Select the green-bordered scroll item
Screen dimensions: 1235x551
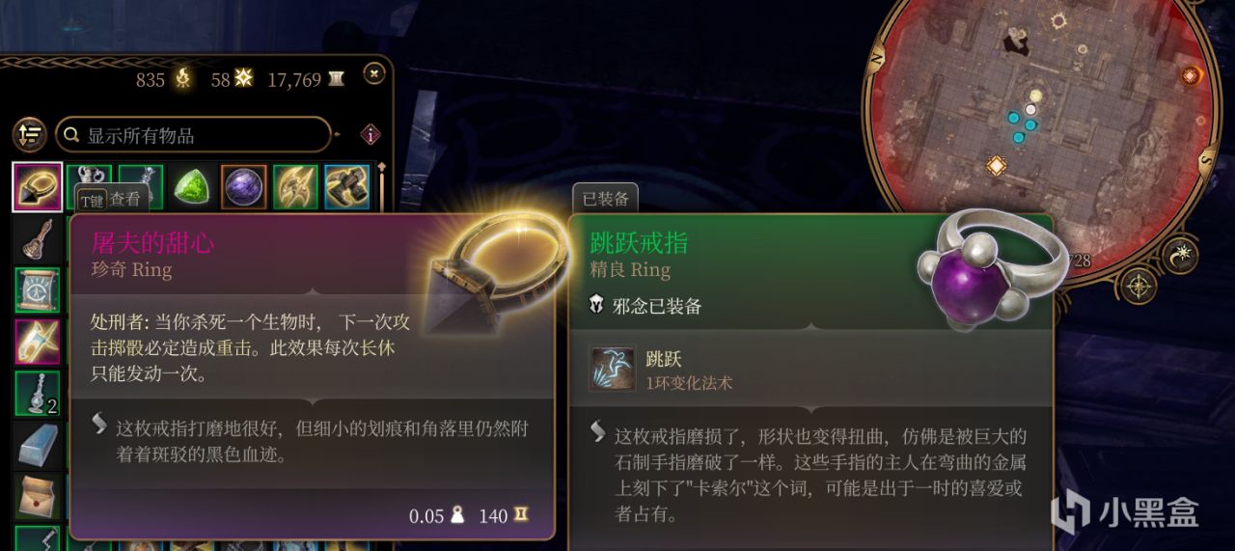click(38, 290)
